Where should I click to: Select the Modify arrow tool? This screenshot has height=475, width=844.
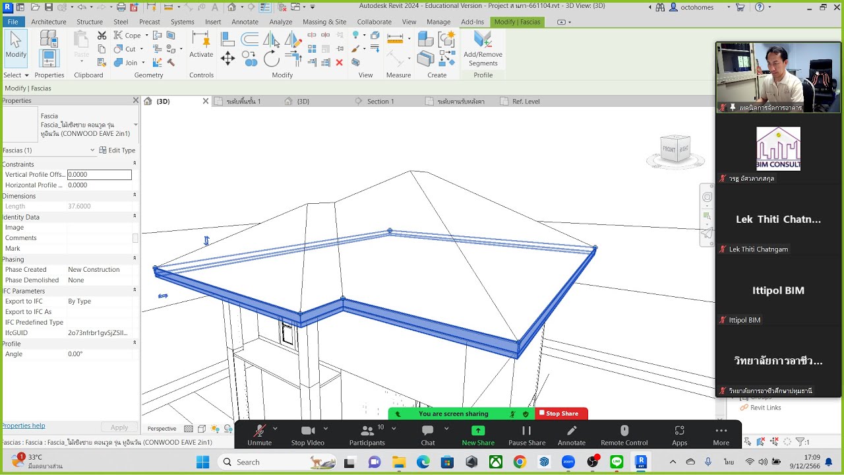16,47
